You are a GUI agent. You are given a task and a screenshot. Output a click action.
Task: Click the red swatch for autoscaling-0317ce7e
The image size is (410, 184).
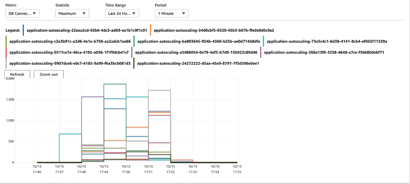[x=6, y=52]
